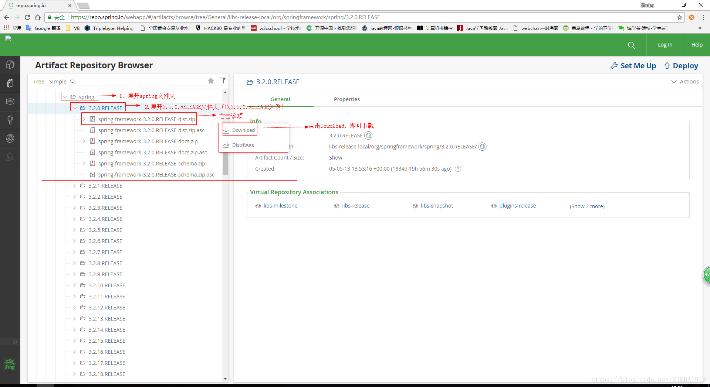
Task: Switch to the General tab
Action: pos(280,99)
